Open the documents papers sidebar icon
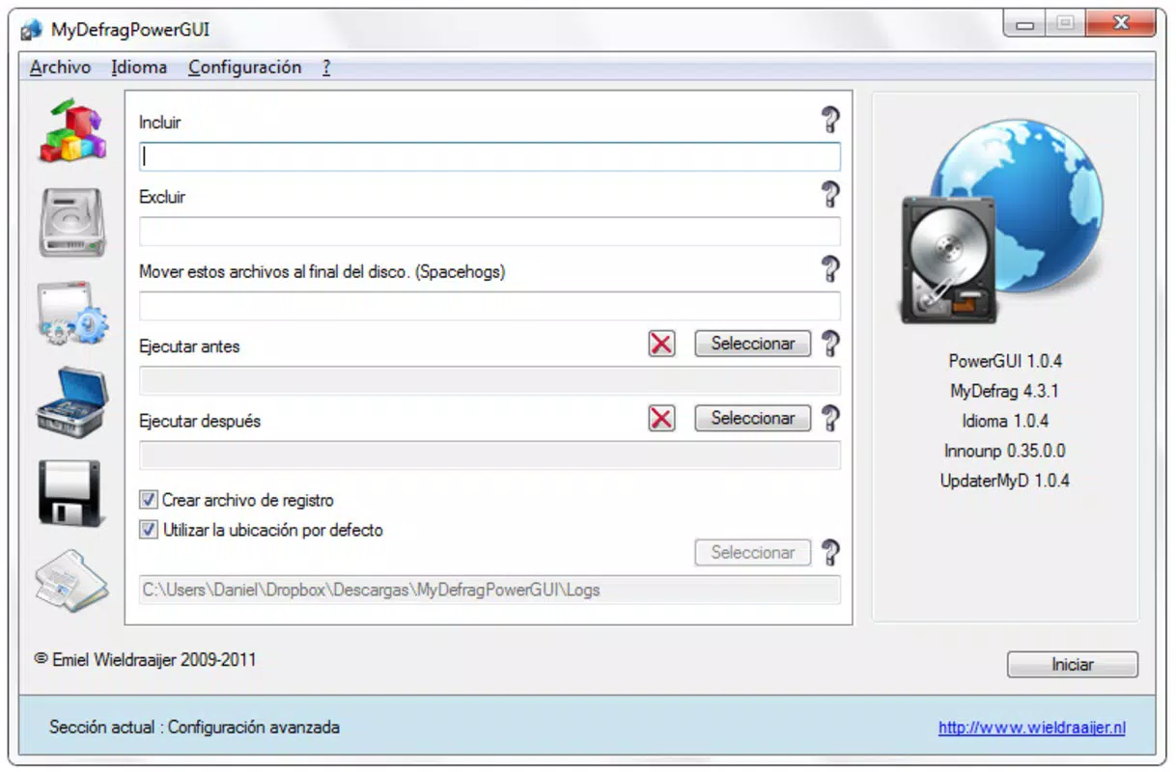Screen dimensions: 1176x772 [x=72, y=580]
